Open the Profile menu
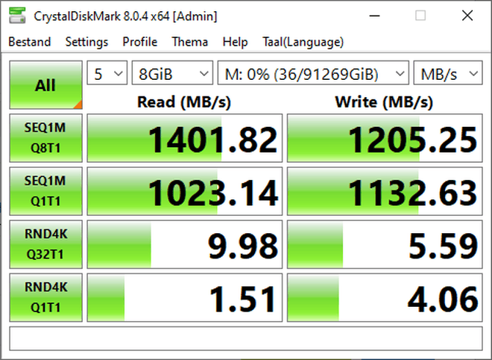The width and height of the screenshot is (492, 360). pos(140,42)
